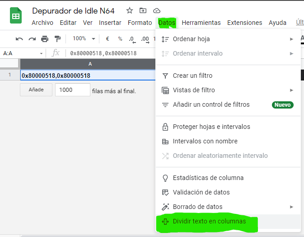Open the Insertar menu

point(110,23)
